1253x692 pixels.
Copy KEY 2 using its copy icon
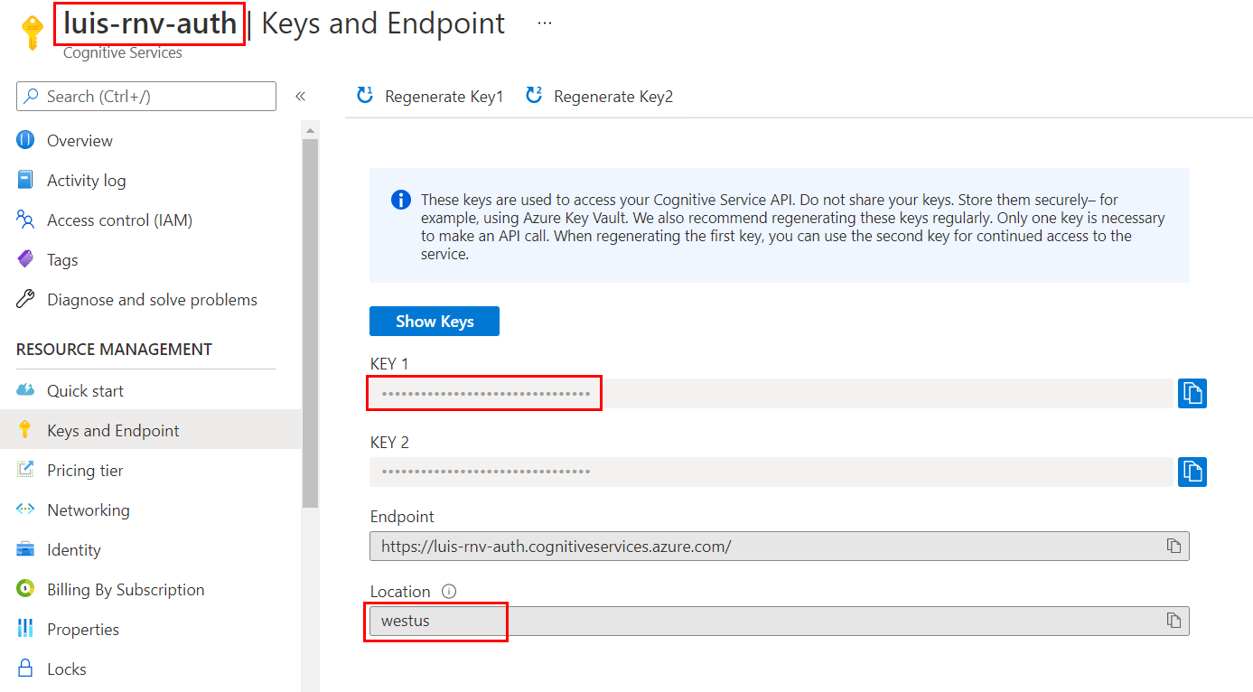coord(1192,472)
